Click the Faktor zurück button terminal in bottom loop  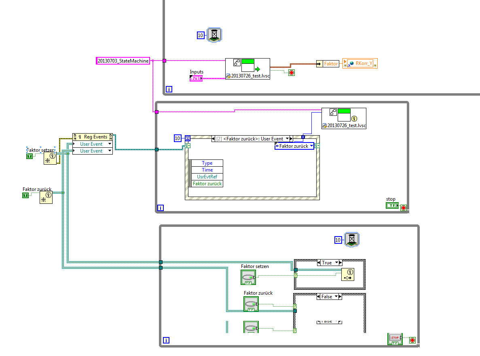[x=251, y=304]
